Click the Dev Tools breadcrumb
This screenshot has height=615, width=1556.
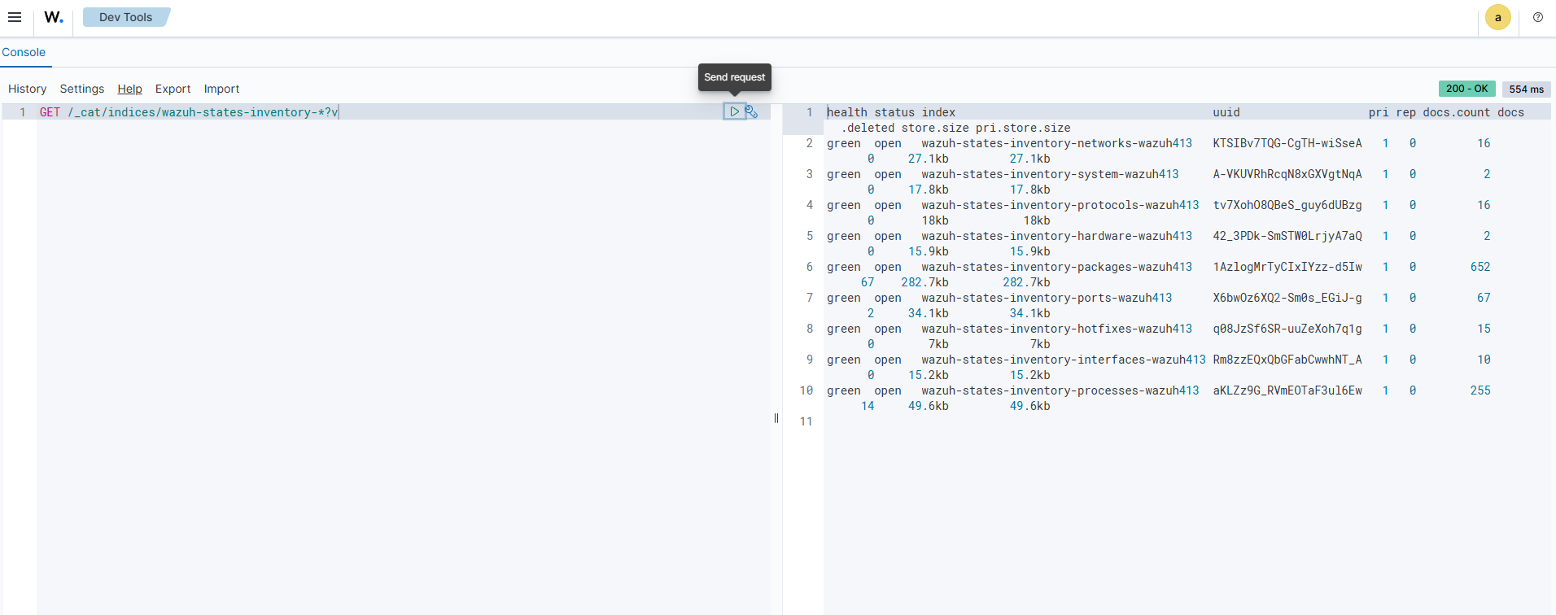(x=125, y=17)
